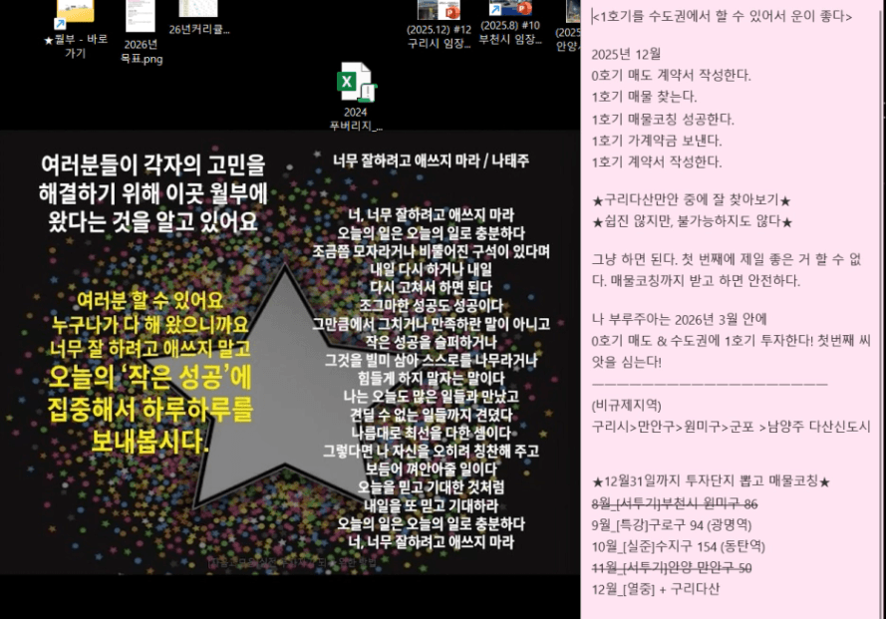The width and height of the screenshot is (886, 619).
Task: Click the line '1호기 매물 찾는다.'
Action: [644, 97]
